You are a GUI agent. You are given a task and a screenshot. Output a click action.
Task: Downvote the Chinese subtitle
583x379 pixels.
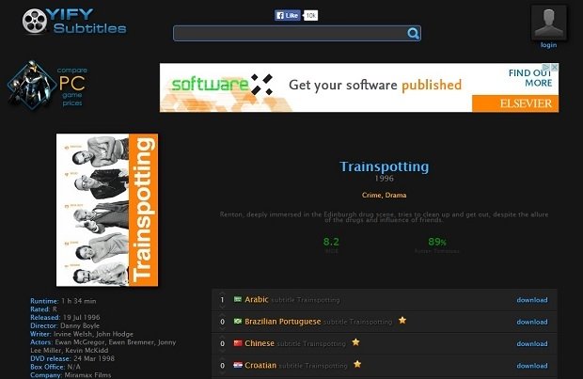coord(222,351)
